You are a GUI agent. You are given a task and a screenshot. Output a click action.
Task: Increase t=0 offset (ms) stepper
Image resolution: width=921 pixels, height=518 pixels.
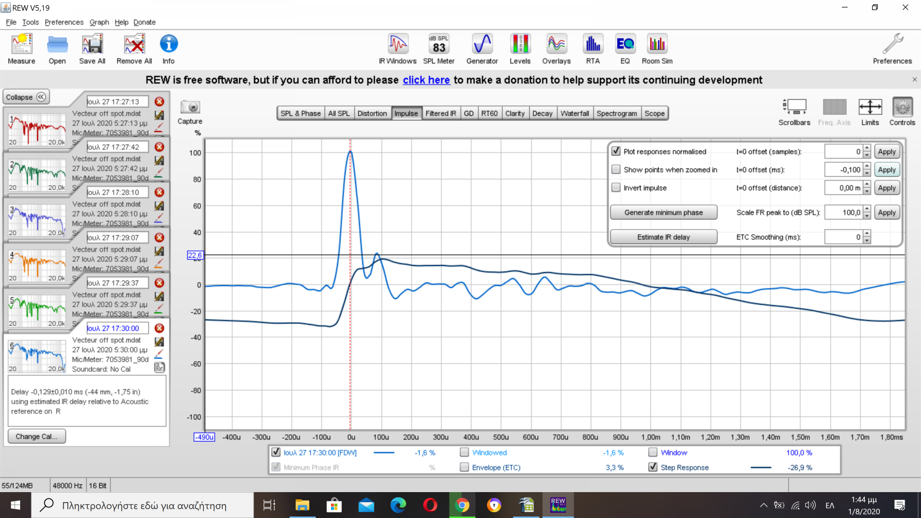click(x=867, y=166)
